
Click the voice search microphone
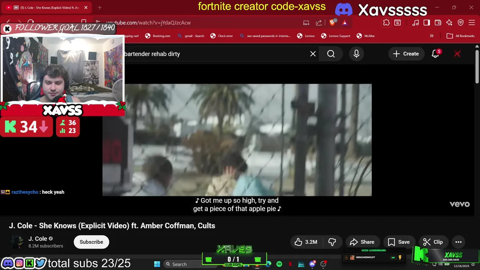pyautogui.click(x=356, y=54)
